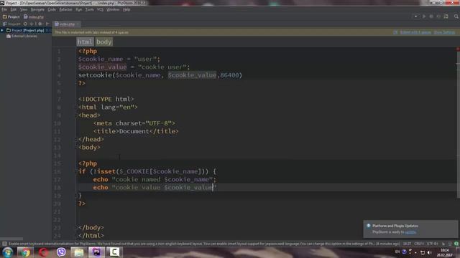Click the tool window toggle icon in status bar
The height and width of the screenshot is (258, 460).
point(4,244)
